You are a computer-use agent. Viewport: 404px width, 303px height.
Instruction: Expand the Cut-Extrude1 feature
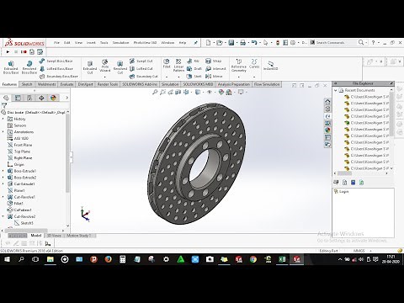point(3,184)
